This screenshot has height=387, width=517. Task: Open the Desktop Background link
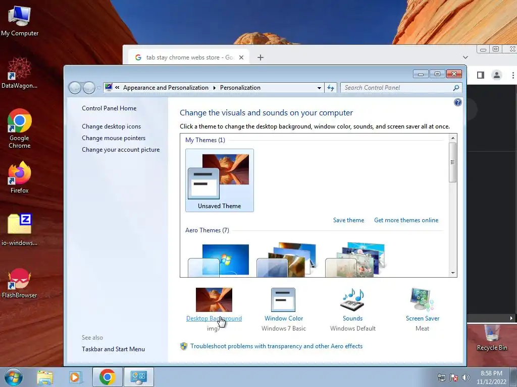point(214,318)
